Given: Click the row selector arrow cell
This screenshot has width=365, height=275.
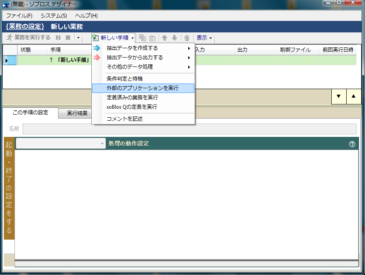Looking at the screenshot, I should 10,61.
